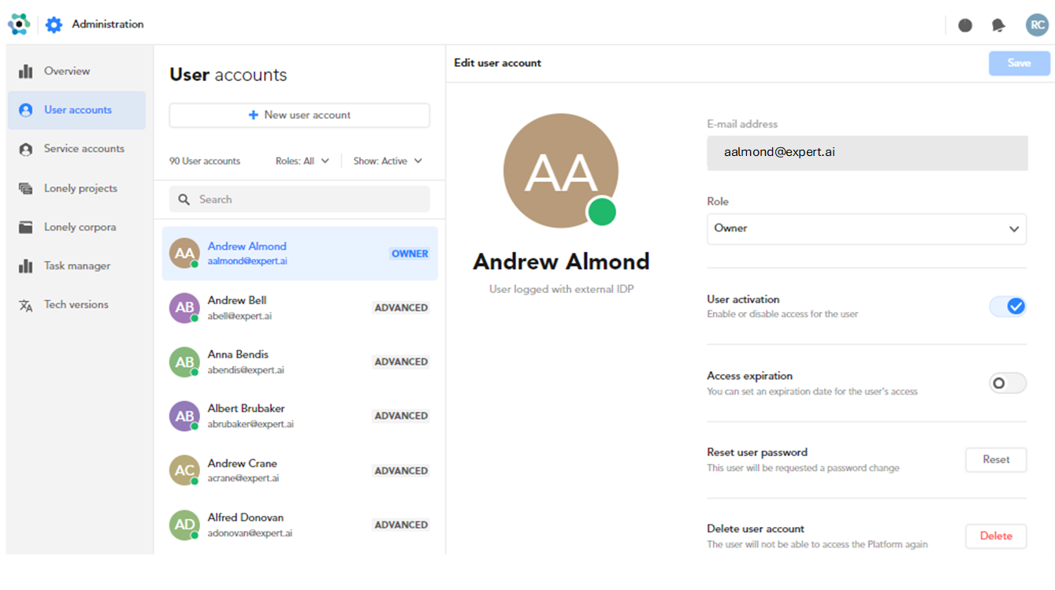
Task: Click the Lonely corpora folder icon
Action: (x=26, y=228)
